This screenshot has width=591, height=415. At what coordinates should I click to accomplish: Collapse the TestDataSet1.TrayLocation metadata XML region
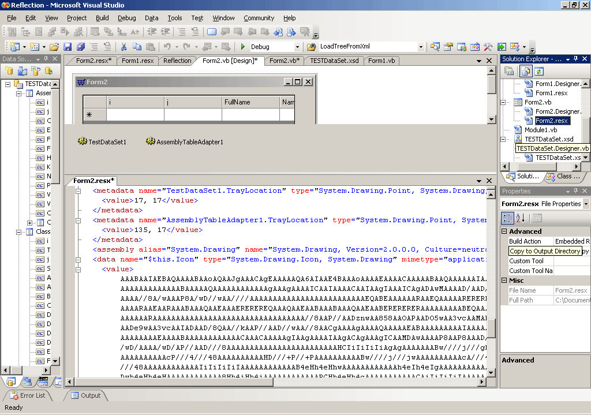(78, 191)
